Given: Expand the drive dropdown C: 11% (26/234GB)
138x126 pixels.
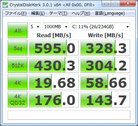Looking at the screenshot, I should click(x=101, y=27).
